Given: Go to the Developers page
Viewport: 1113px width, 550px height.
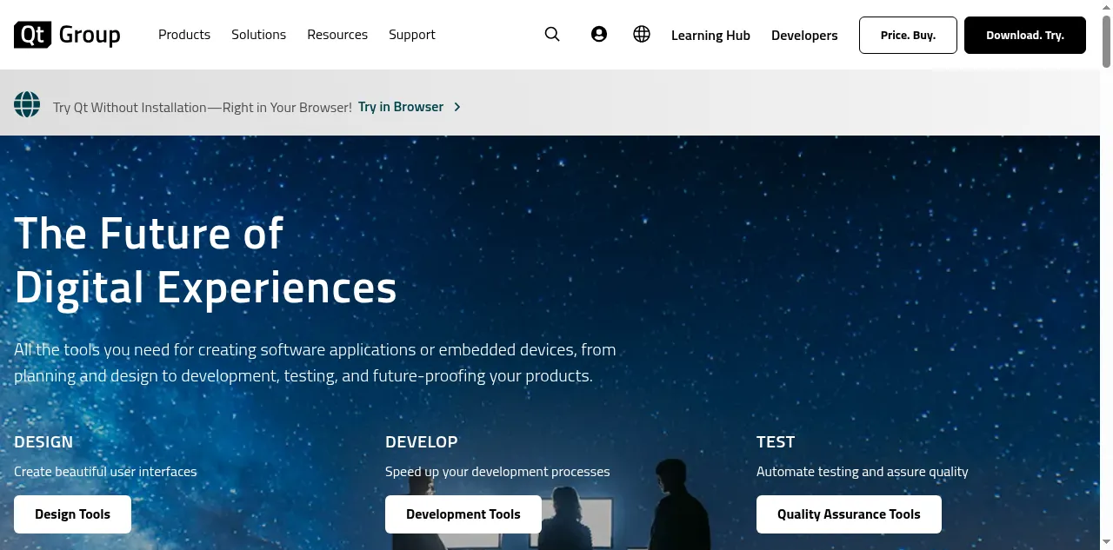Looking at the screenshot, I should coord(804,36).
